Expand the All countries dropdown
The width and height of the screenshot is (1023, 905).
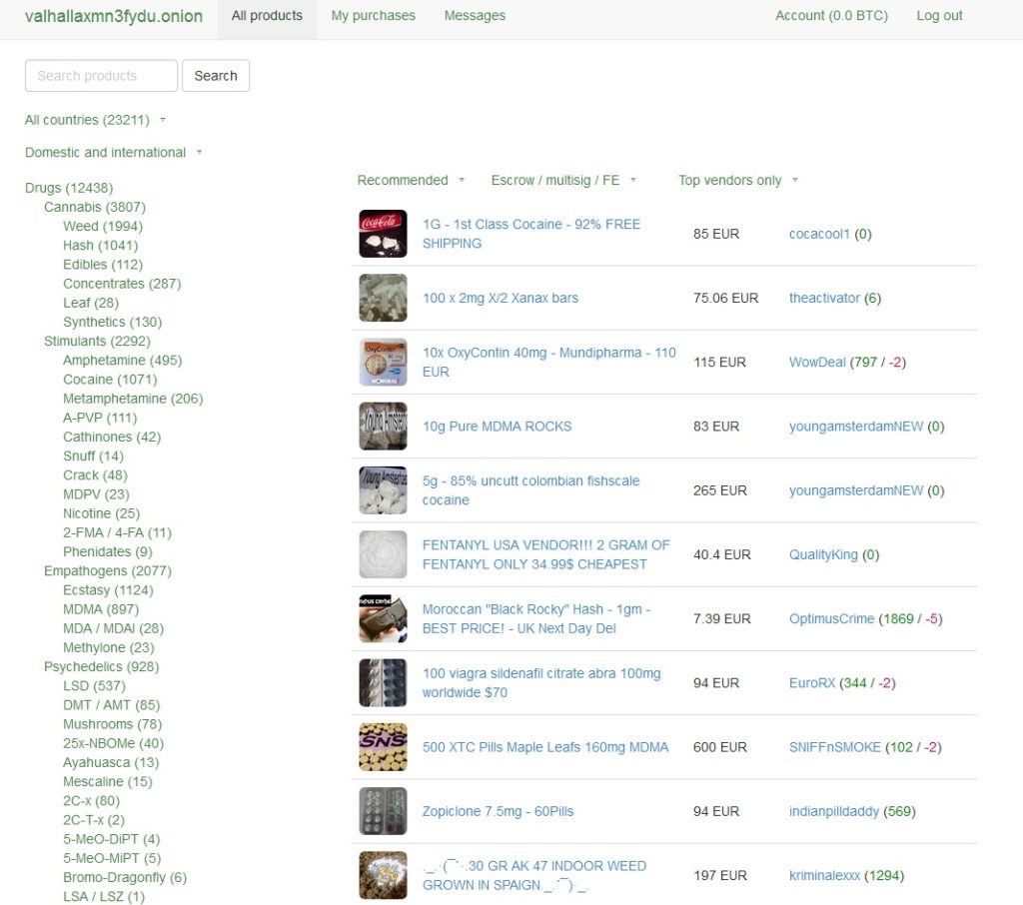[95, 120]
